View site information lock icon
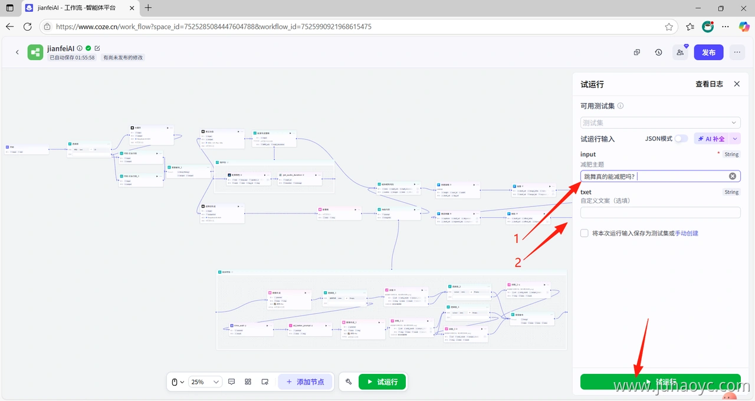 pyautogui.click(x=47, y=27)
